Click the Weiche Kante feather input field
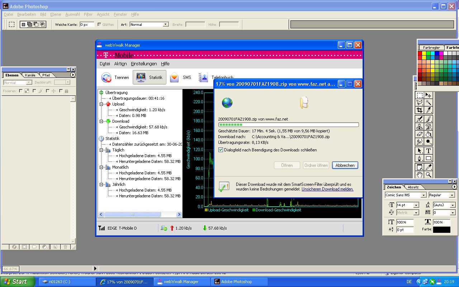This screenshot has width=459, height=287. click(87, 24)
